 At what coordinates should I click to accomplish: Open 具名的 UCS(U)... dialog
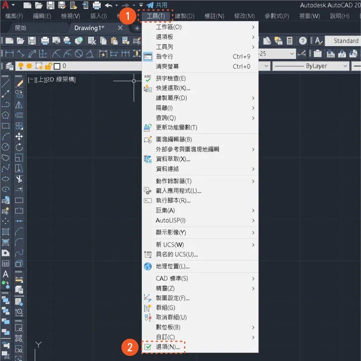pos(200,255)
